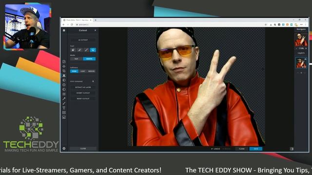Set cutout mode to Keep
The width and height of the screenshot is (312, 175).
pyautogui.click(x=77, y=59)
